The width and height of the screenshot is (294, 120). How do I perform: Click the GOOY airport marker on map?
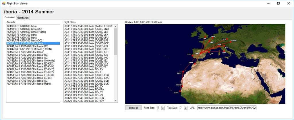point(180,91)
